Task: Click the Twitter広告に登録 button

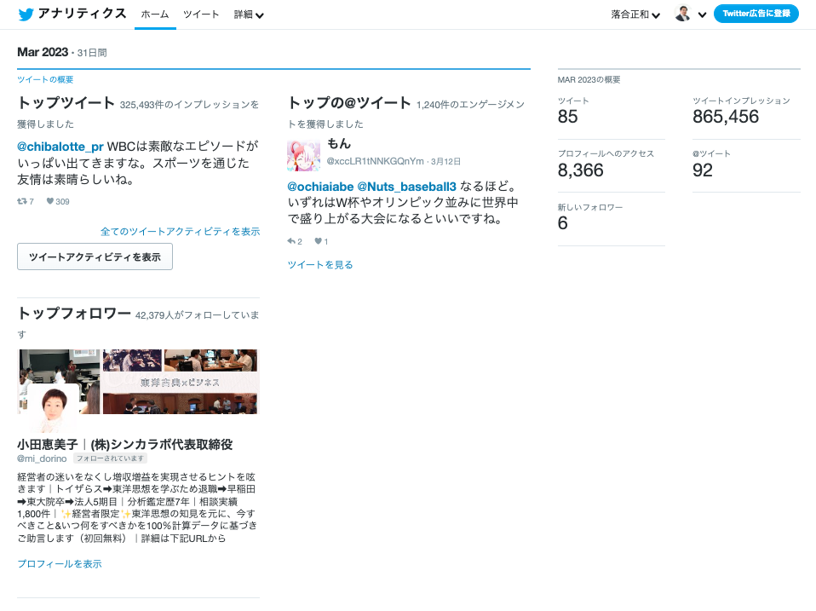Action: 756,14
